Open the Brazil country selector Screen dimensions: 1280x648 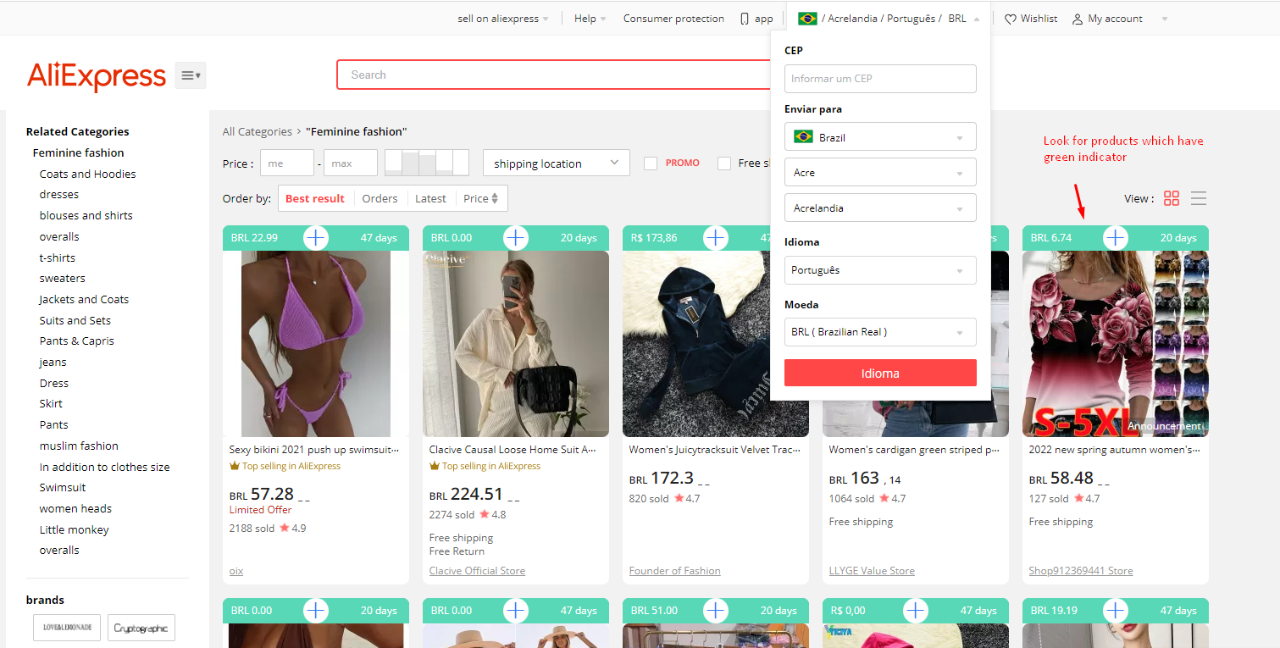(x=880, y=137)
